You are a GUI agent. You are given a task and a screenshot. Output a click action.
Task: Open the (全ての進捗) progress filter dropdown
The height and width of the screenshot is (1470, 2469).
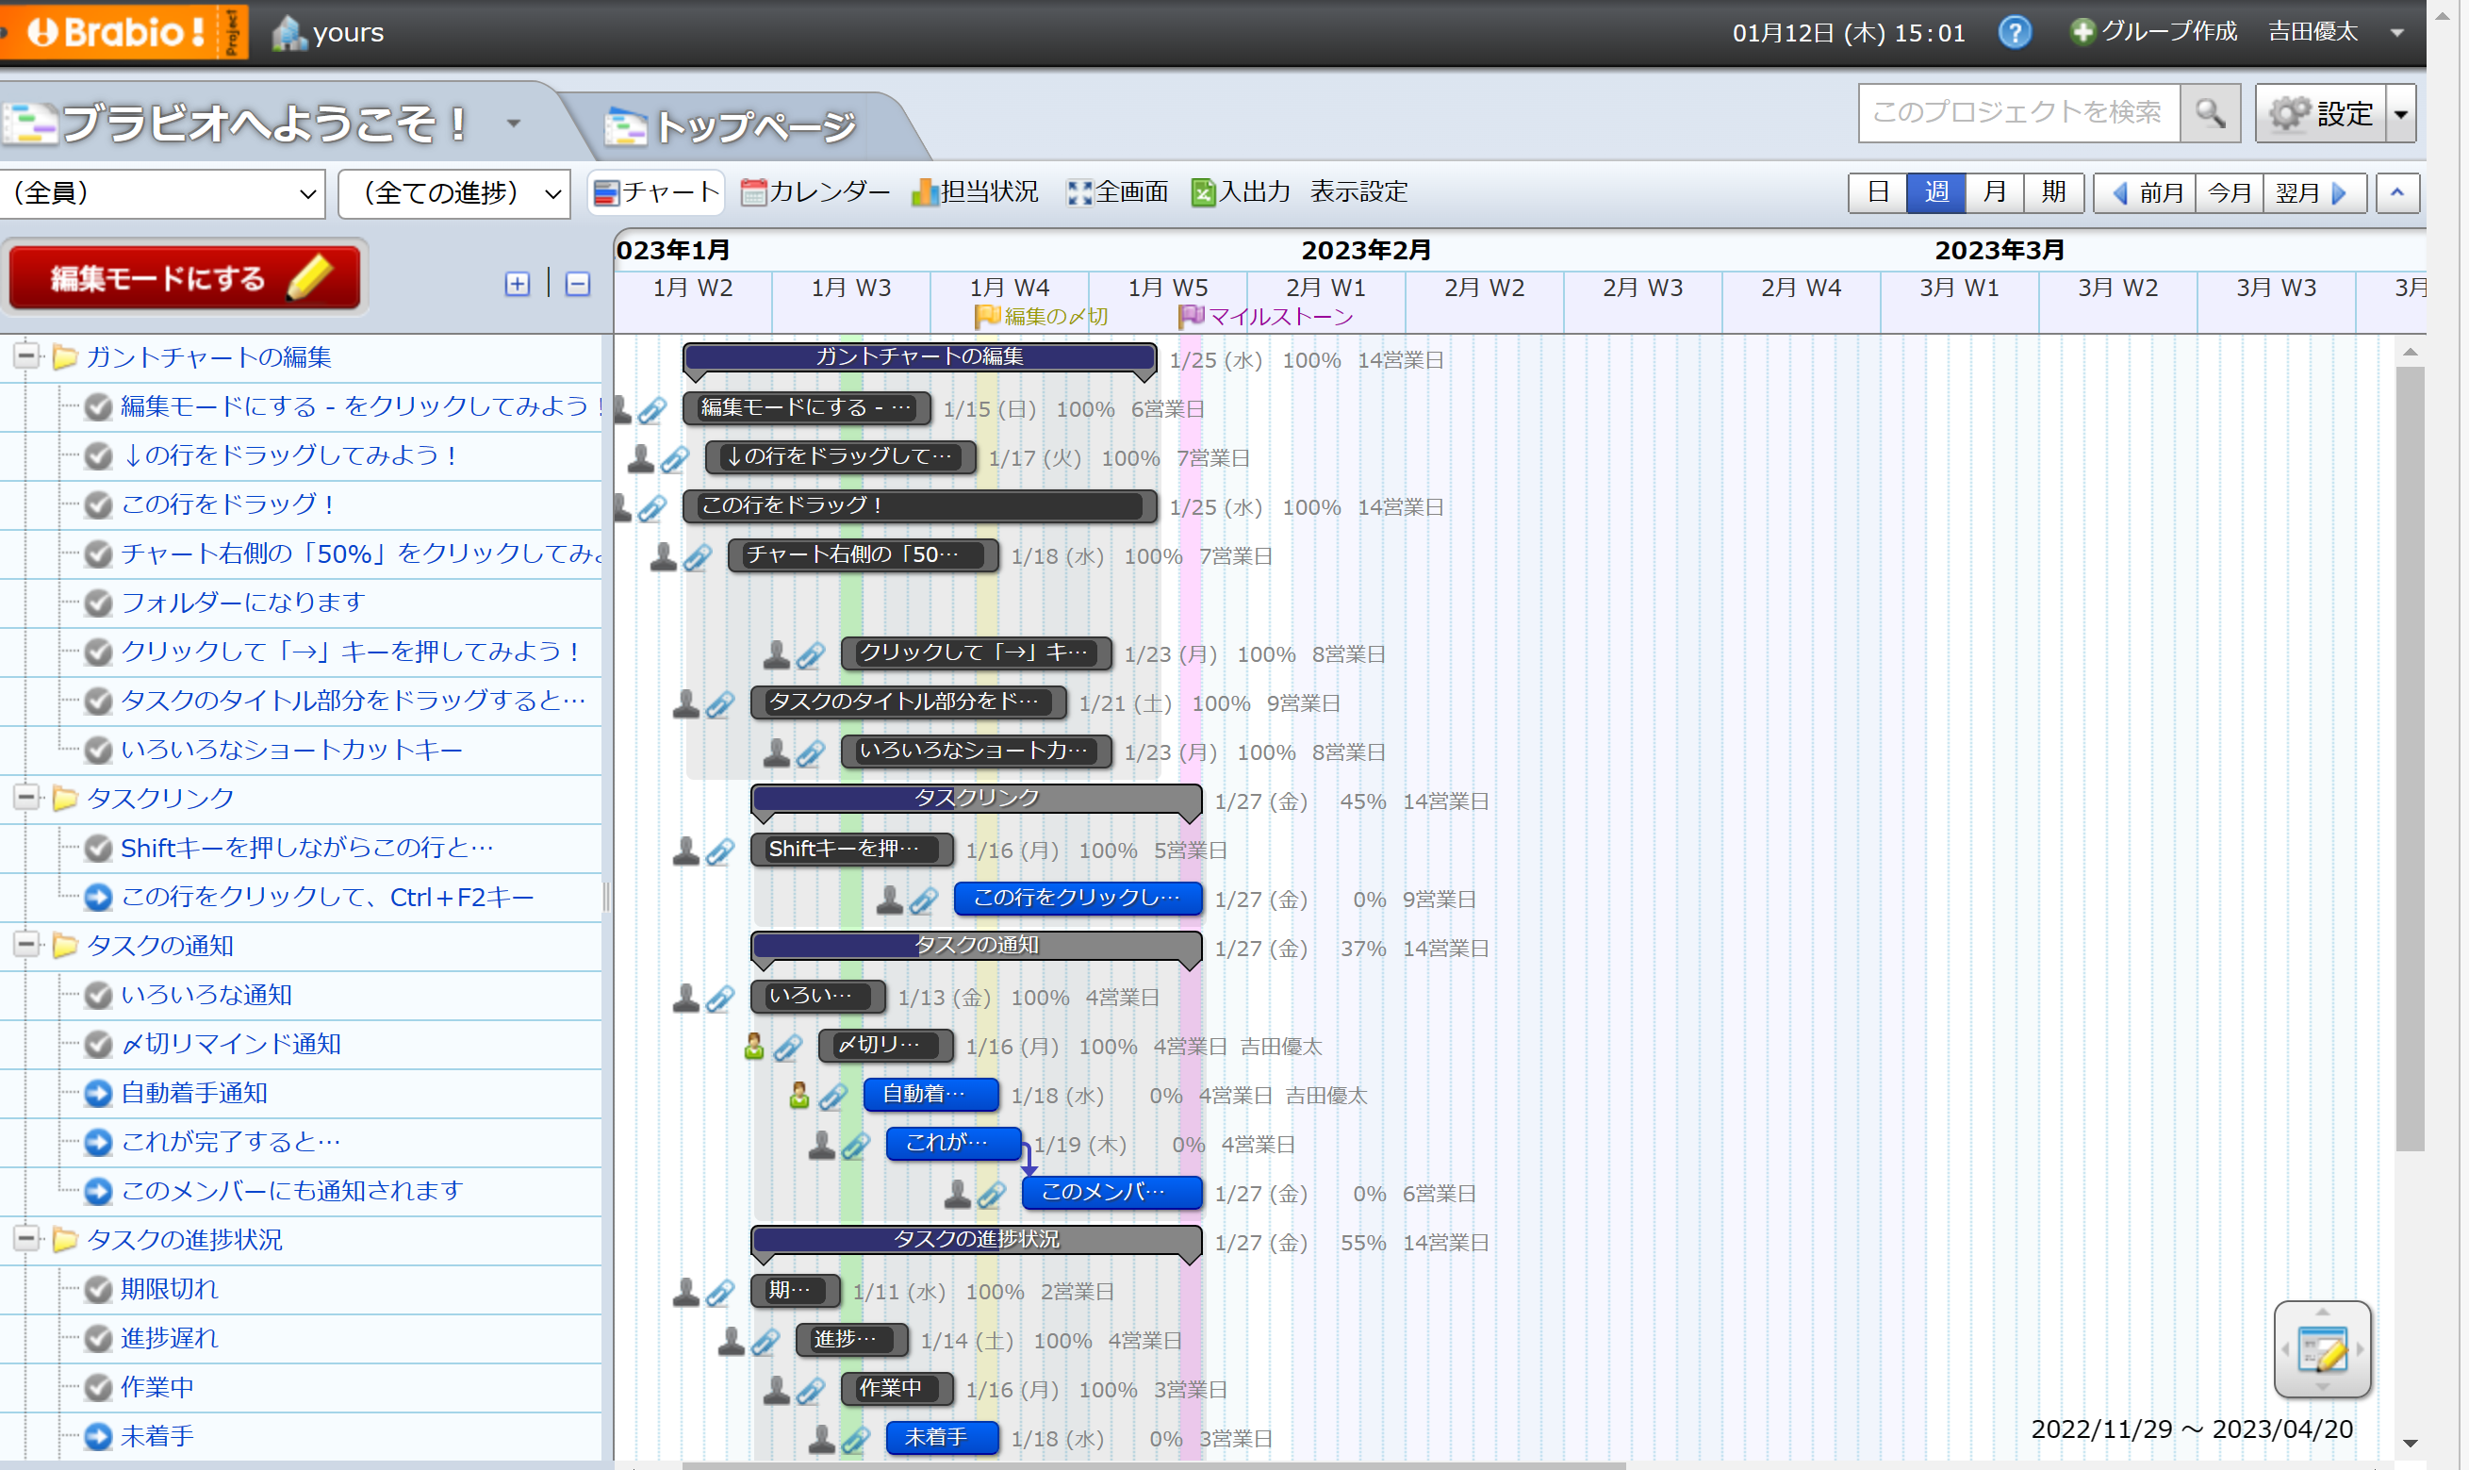454,193
